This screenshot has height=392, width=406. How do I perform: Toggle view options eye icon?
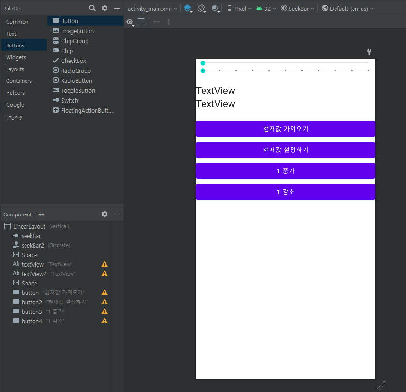[x=130, y=22]
